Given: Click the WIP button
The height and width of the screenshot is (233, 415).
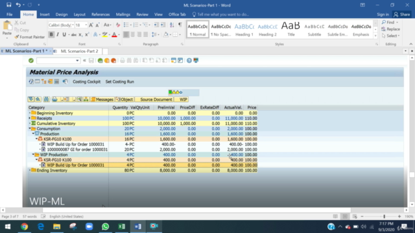Looking at the screenshot, I should pos(182,99).
